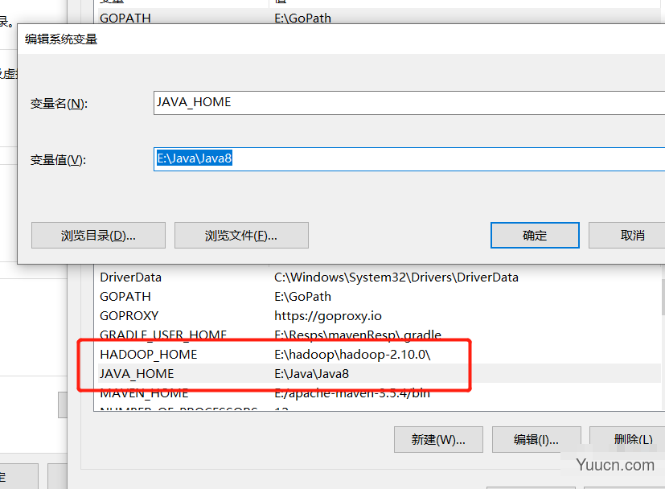Select the MAVEN_HOME variable row
Image resolution: width=665 pixels, height=489 pixels.
click(x=380, y=393)
